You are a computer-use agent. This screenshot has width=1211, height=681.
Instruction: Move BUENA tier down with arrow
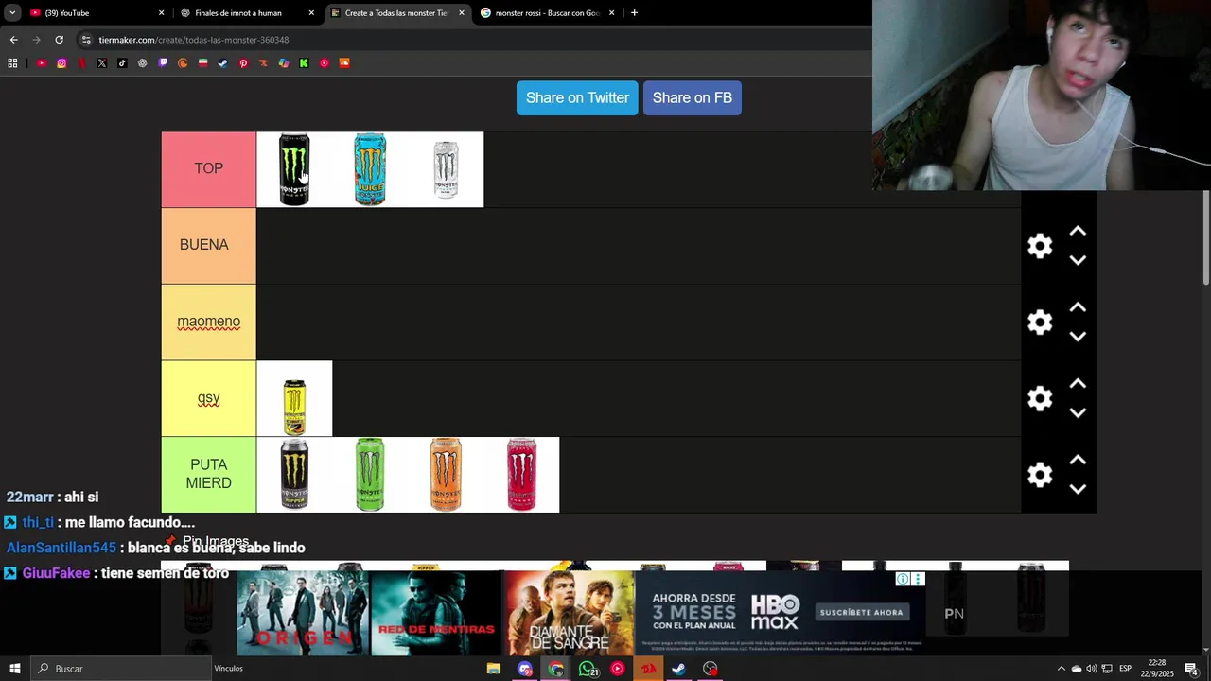coord(1078,260)
